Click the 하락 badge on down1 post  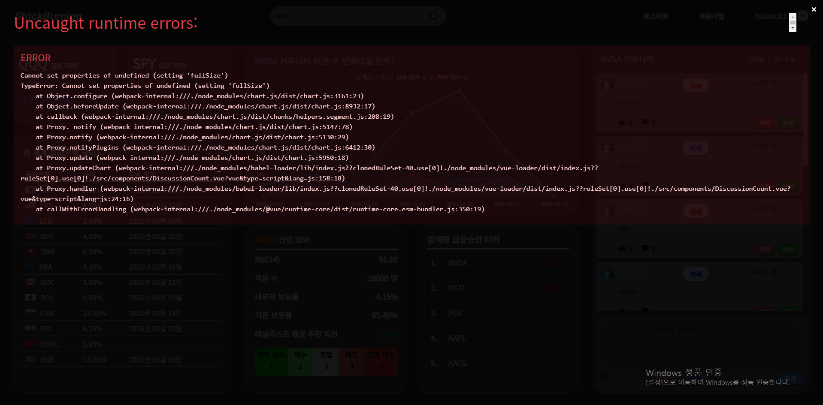[696, 148]
